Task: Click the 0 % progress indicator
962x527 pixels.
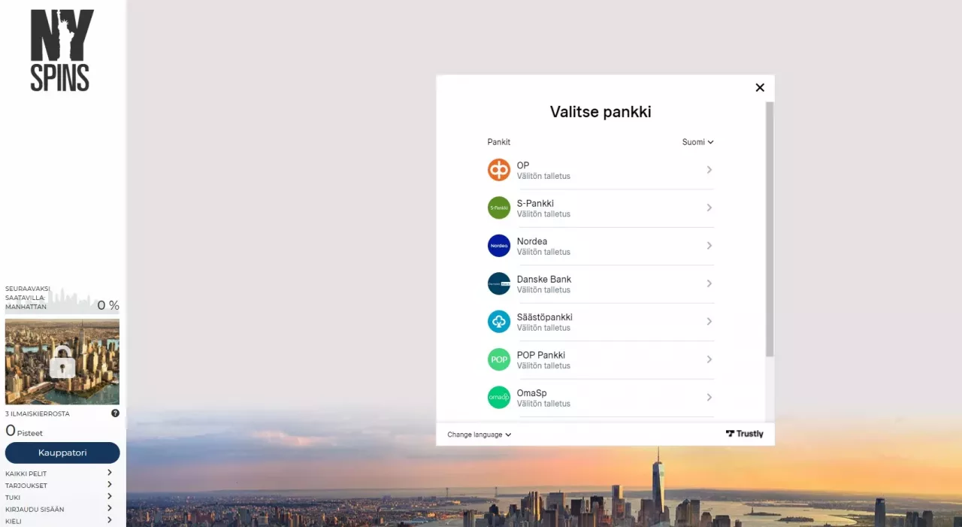Action: tap(108, 305)
